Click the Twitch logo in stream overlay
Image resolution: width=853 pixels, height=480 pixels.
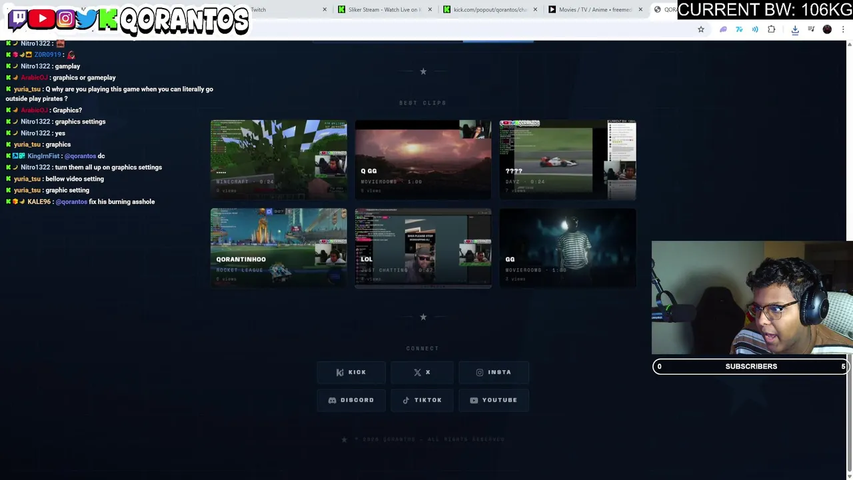click(18, 19)
